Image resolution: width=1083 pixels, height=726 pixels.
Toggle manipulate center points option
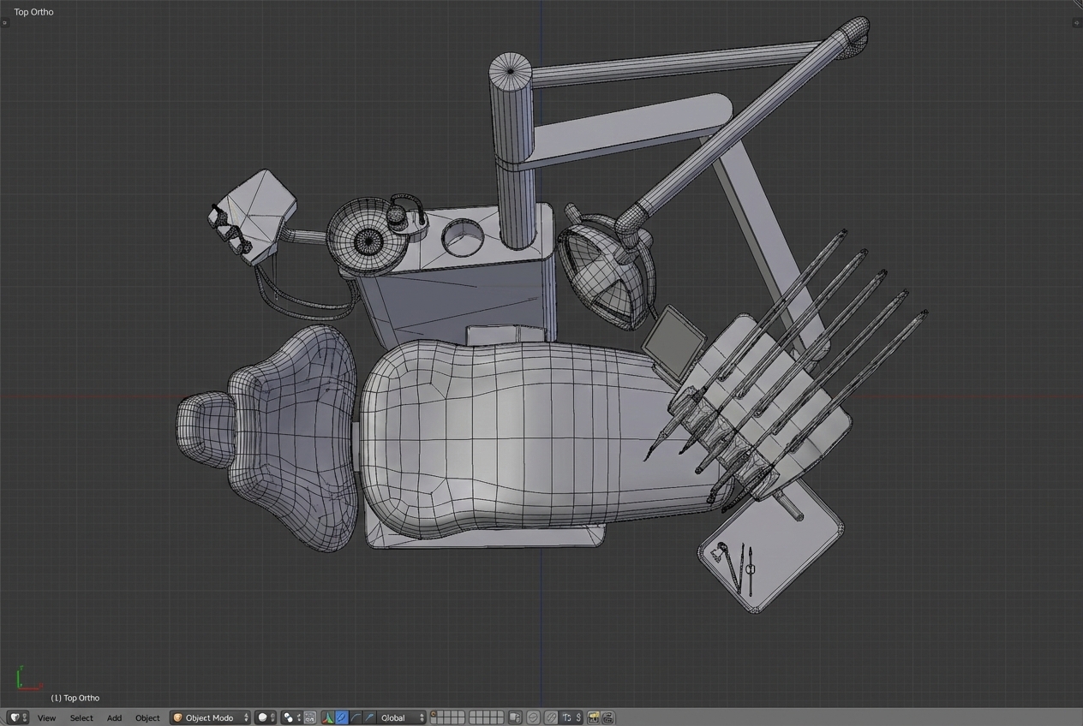309,717
